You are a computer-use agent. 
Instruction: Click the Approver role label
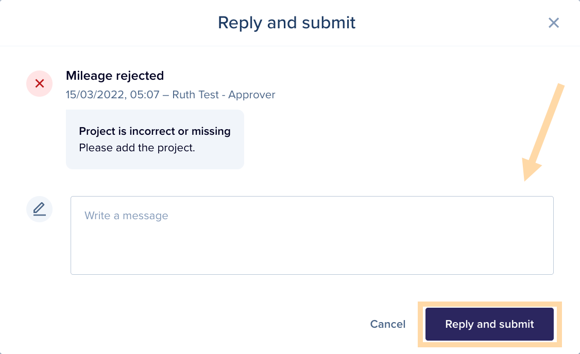click(x=251, y=95)
